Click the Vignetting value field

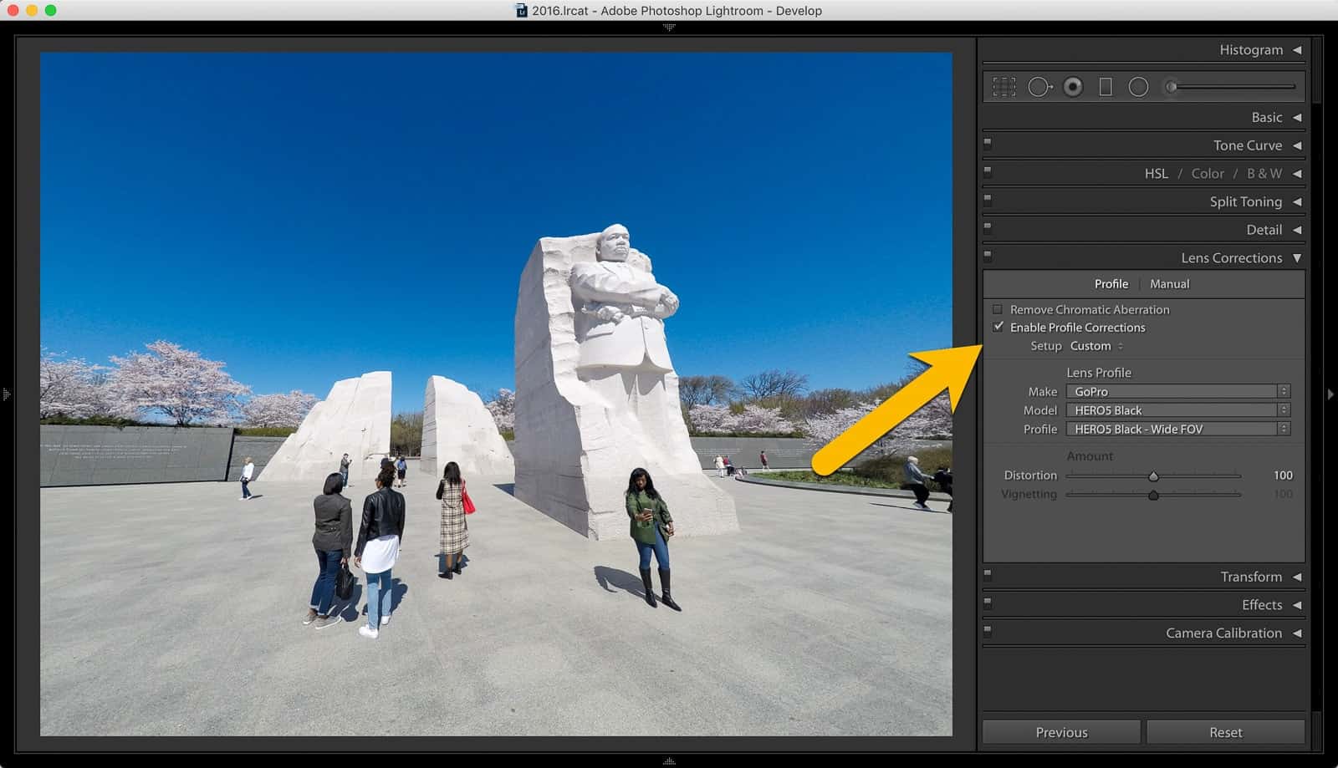1283,495
